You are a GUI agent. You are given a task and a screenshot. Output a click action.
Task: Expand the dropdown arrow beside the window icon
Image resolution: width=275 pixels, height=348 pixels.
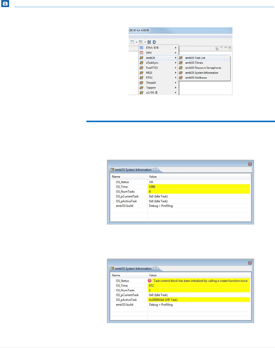(x=136, y=42)
